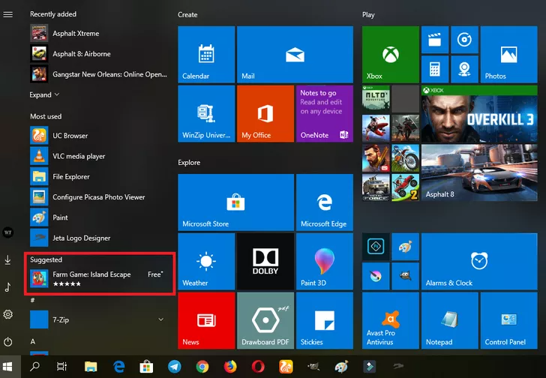
Task: Open taskbar Search magnifier
Action: click(34, 367)
